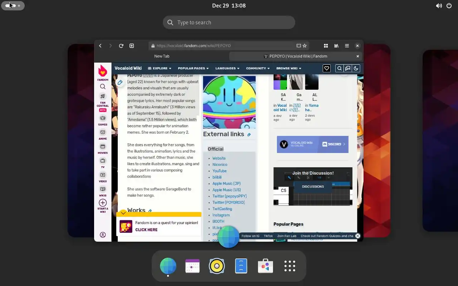The width and height of the screenshot is (458, 286).
Task: Reload the PEPOYO wiki page
Action: 121,46
